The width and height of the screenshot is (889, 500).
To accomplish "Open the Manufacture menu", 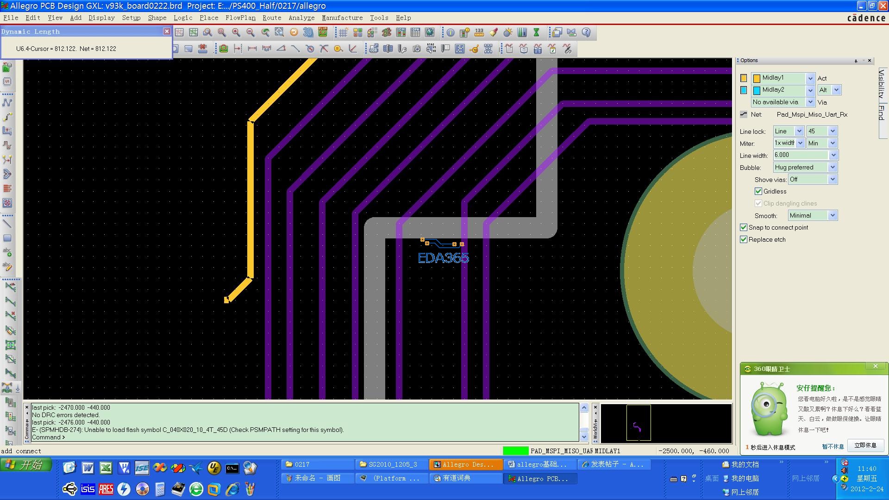I will point(342,18).
